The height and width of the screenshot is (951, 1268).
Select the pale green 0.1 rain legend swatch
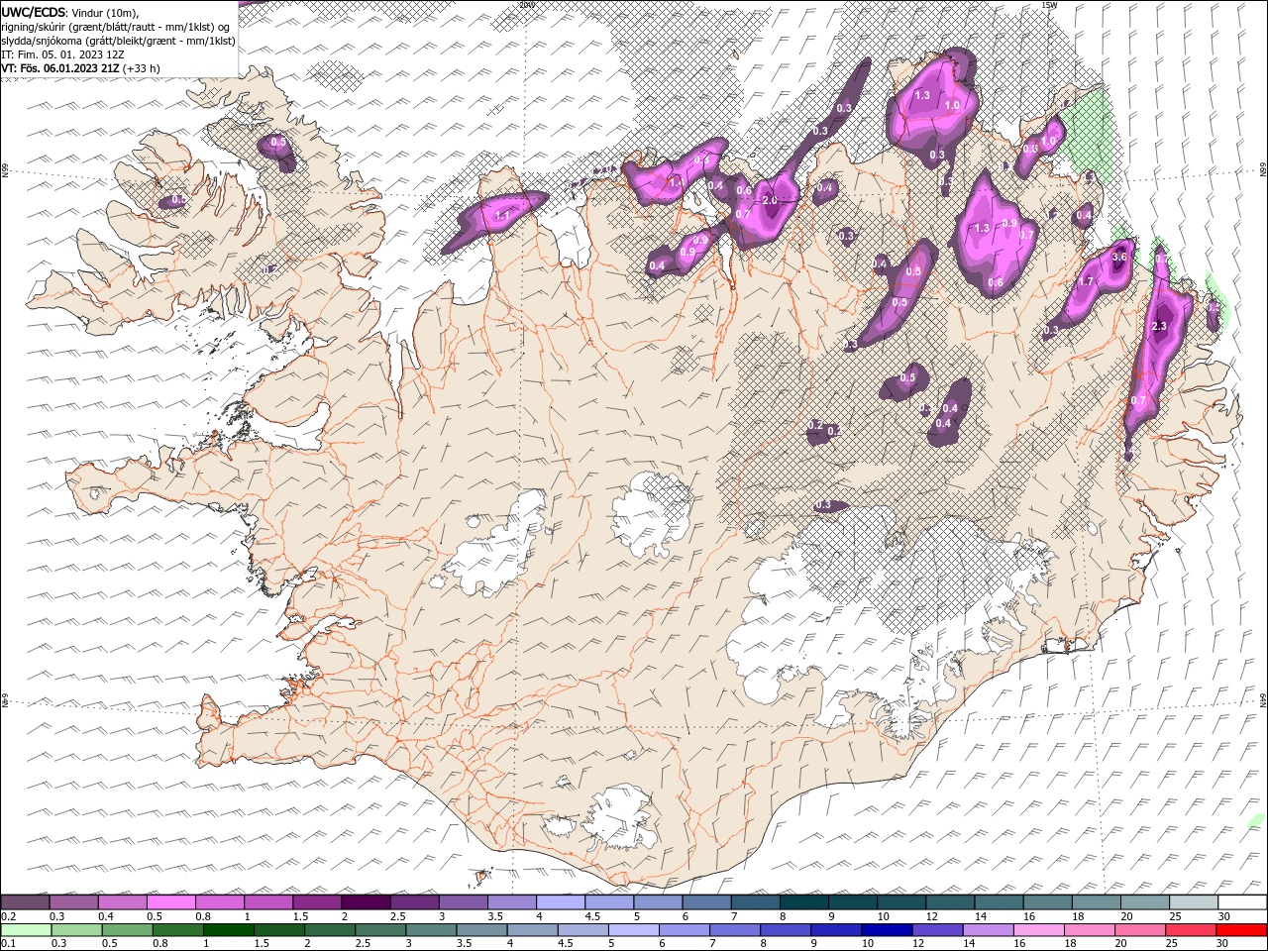[26, 930]
